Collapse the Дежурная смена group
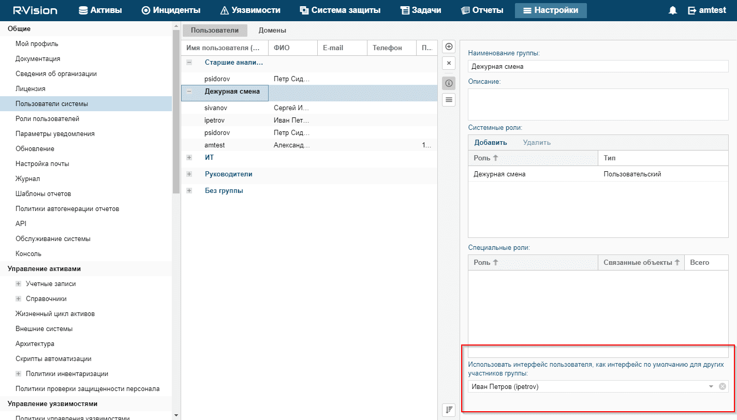Screen dimensions: 737x420 (189, 92)
